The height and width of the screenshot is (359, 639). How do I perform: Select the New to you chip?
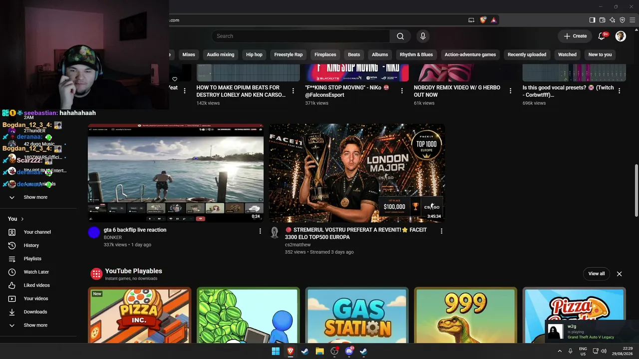click(600, 54)
